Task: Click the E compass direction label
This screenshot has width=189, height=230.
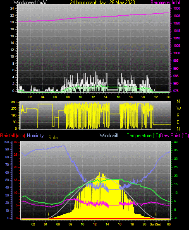Action: pos(178,122)
